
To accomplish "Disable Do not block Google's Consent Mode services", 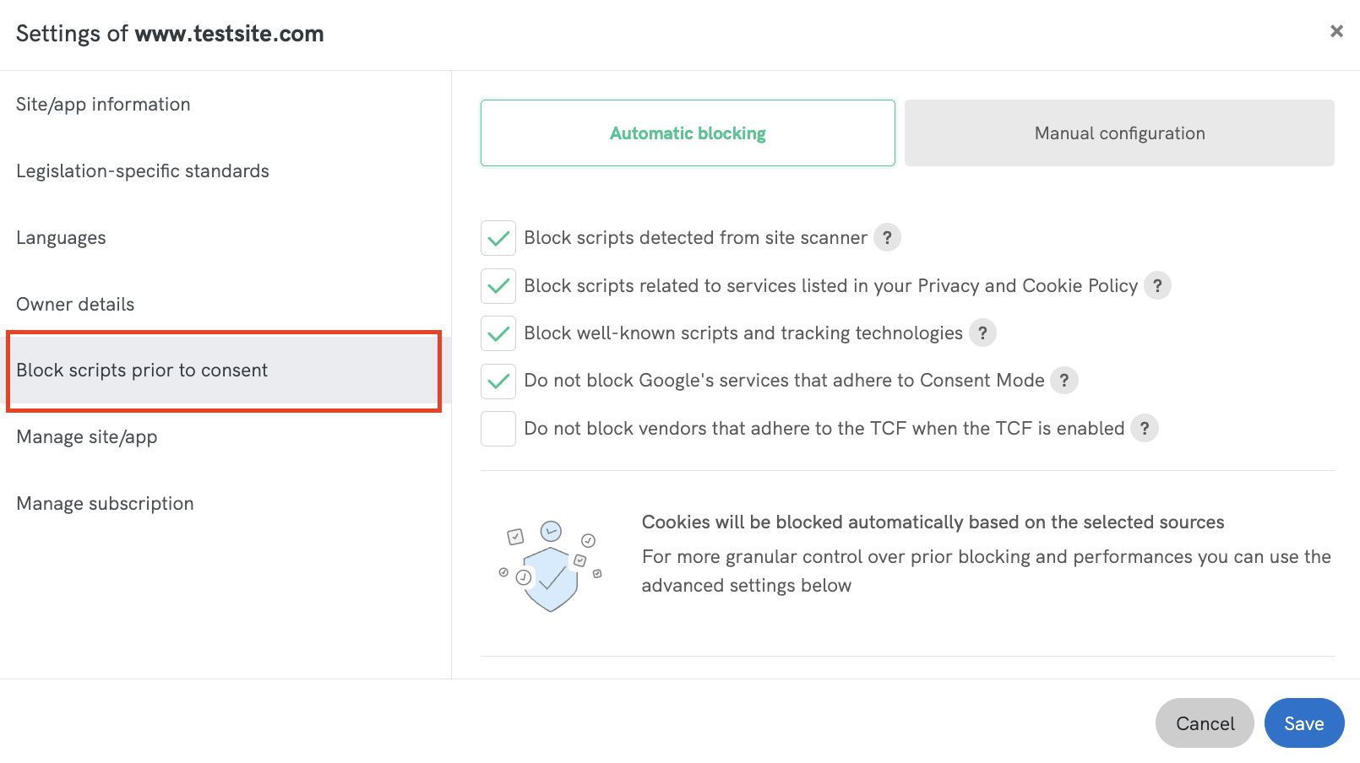I will [498, 380].
